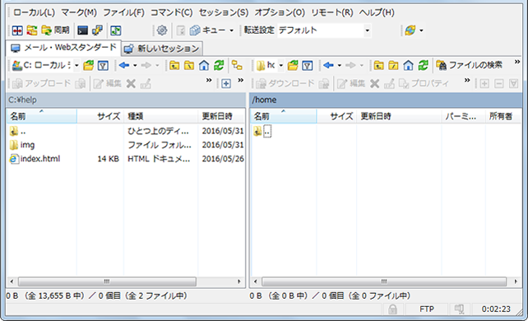Click the 同期 synchronize button

pos(56,30)
